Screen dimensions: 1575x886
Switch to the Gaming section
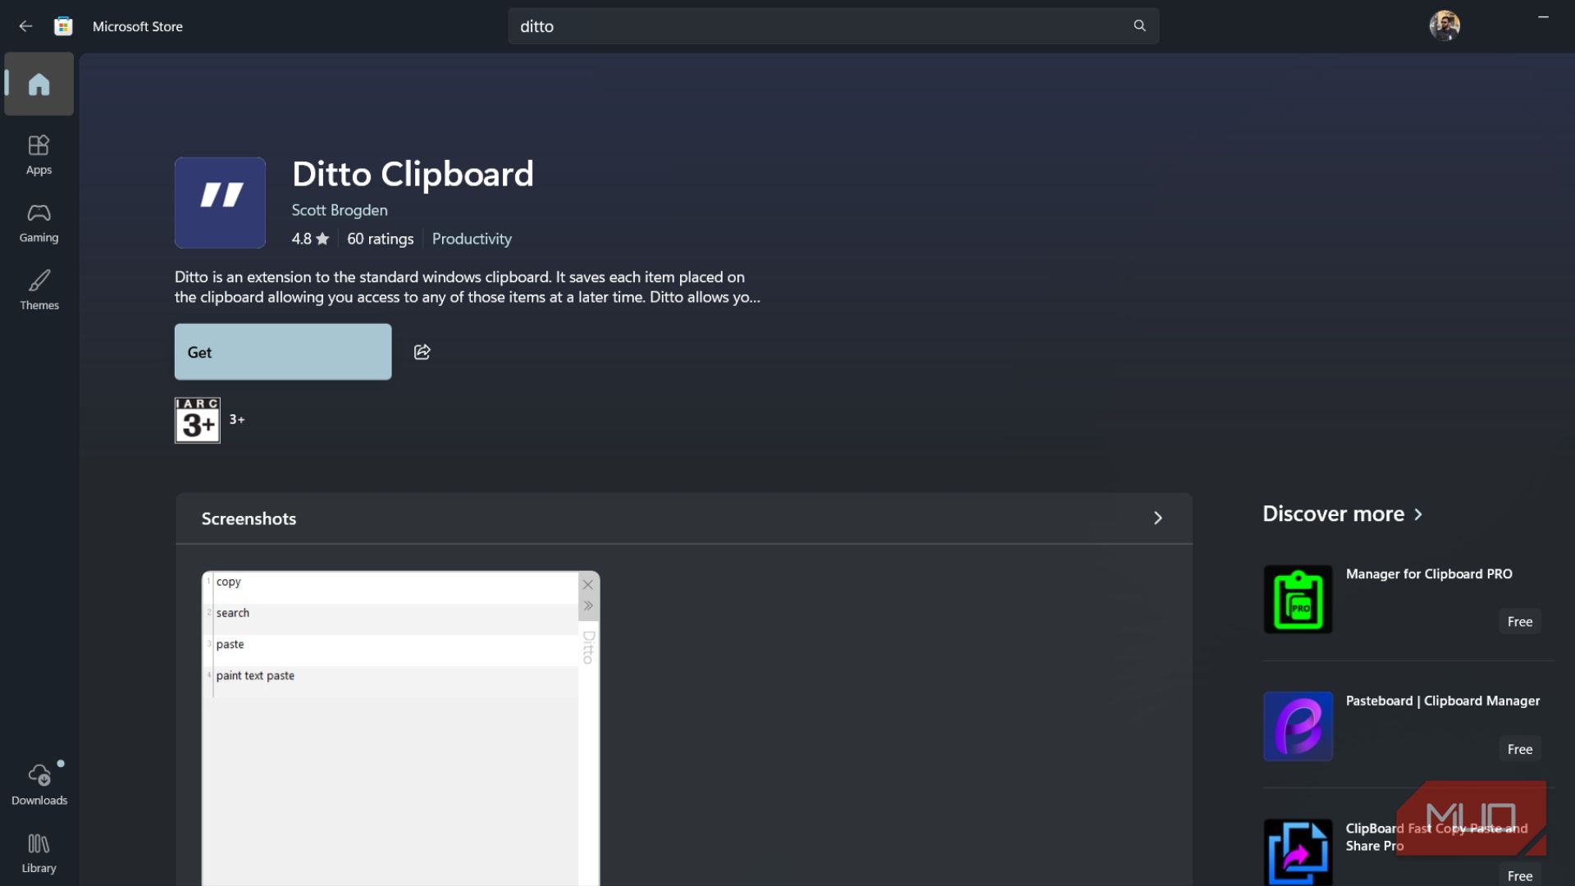(x=39, y=223)
